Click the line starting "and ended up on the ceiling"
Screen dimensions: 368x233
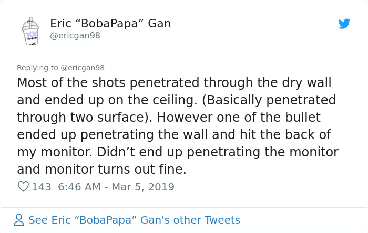click(x=176, y=100)
